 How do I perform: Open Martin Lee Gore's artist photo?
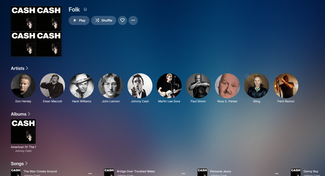(x=169, y=86)
